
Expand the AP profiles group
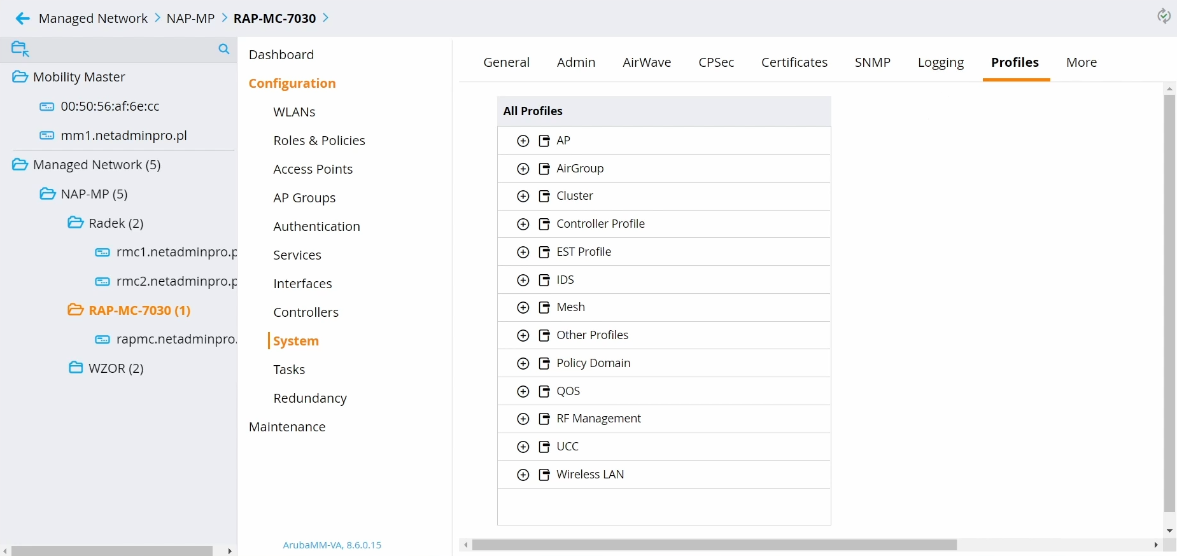point(523,141)
